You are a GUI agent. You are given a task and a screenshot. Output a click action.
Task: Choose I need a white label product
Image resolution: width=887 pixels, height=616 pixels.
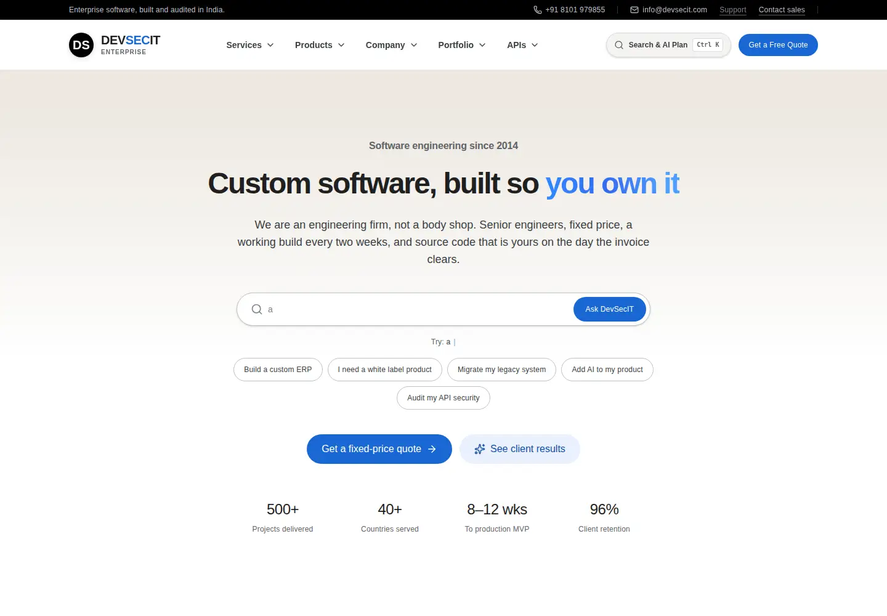click(x=385, y=370)
